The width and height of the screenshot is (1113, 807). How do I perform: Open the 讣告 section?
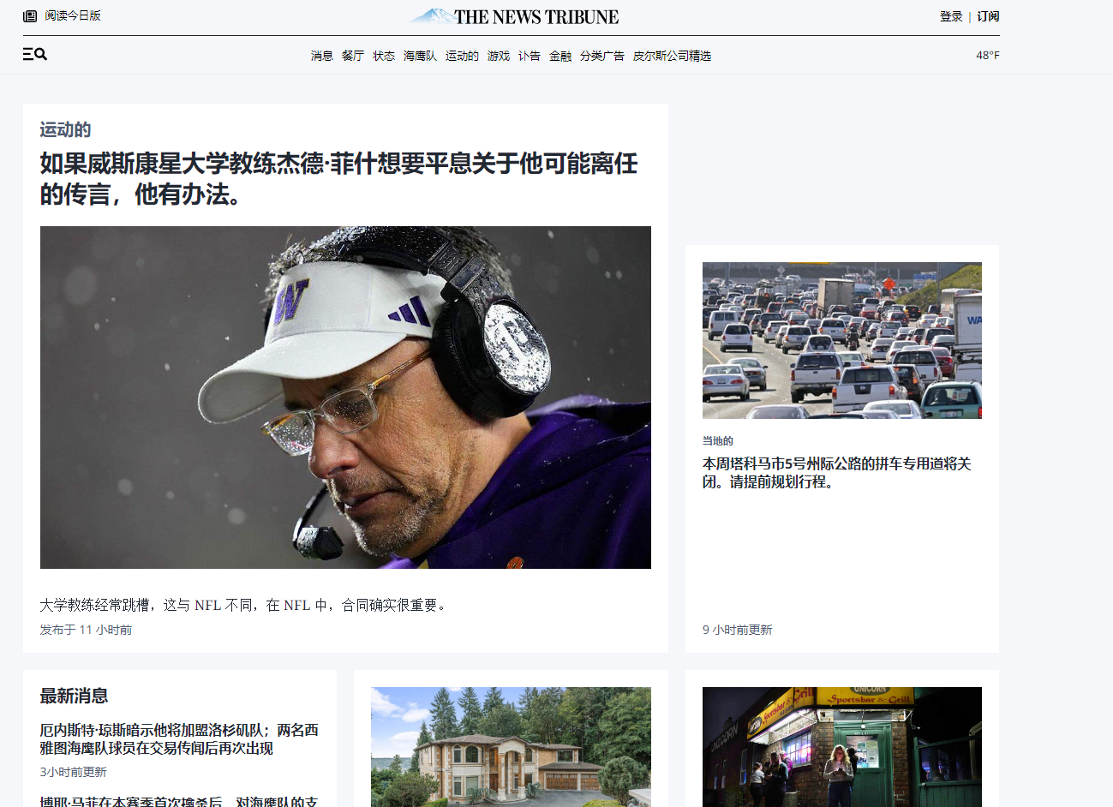coord(530,55)
